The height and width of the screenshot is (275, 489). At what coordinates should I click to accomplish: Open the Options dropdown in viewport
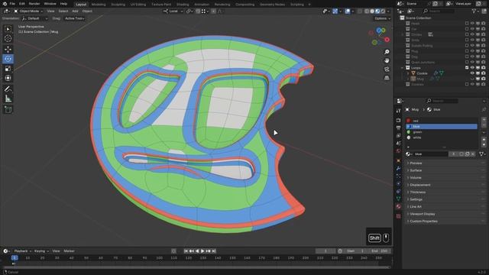382,18
